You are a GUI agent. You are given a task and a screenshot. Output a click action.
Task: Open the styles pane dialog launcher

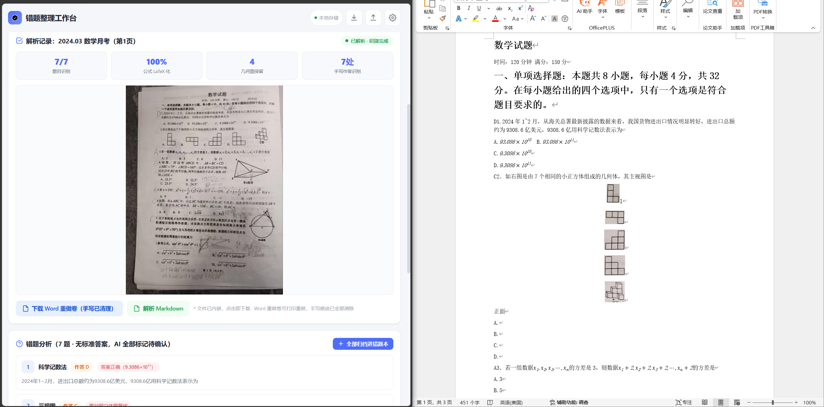click(674, 28)
